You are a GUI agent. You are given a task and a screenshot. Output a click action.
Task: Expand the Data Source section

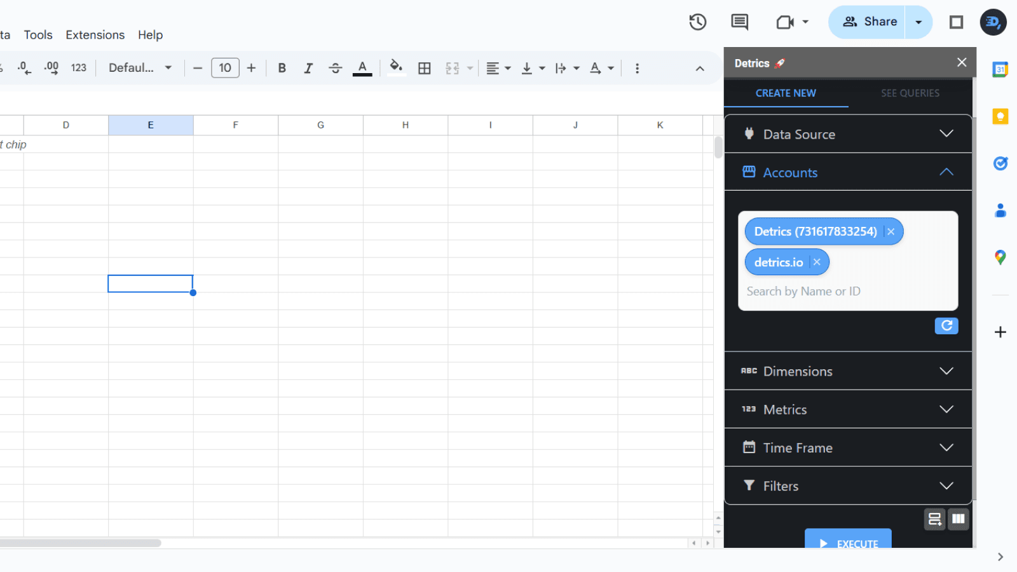click(848, 134)
